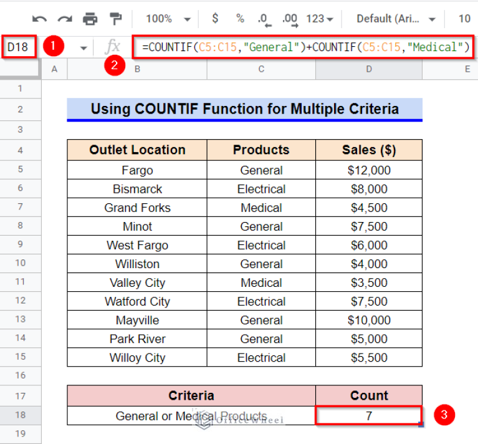Select column A header
This screenshot has width=478, height=444.
pos(54,69)
